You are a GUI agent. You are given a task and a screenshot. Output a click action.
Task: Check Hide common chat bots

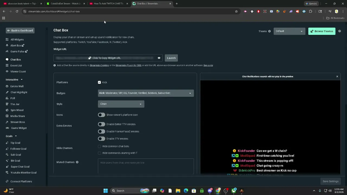[99, 146]
